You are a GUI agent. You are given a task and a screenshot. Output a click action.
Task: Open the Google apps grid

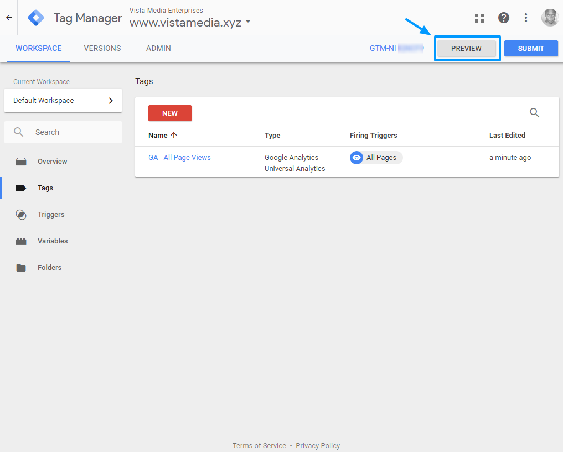click(x=479, y=18)
